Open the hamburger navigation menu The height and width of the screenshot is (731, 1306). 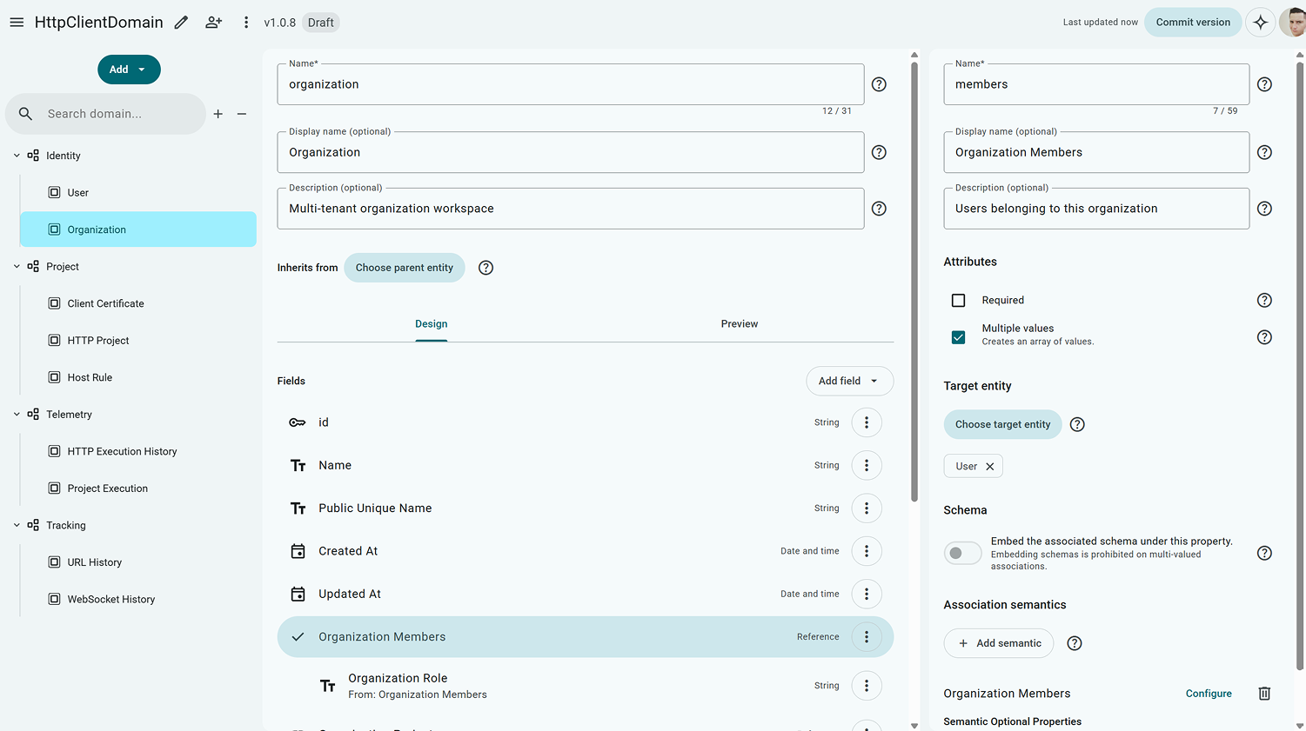(17, 23)
